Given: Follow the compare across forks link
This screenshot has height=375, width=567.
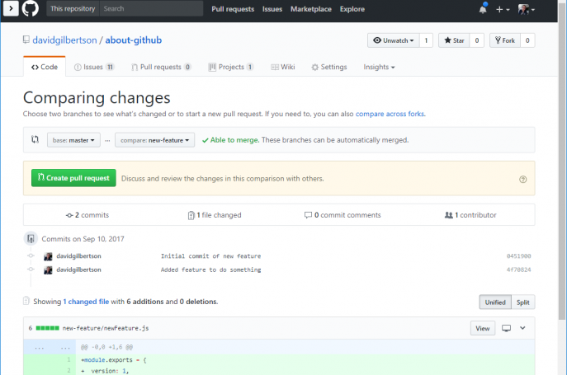Looking at the screenshot, I should pyautogui.click(x=390, y=114).
